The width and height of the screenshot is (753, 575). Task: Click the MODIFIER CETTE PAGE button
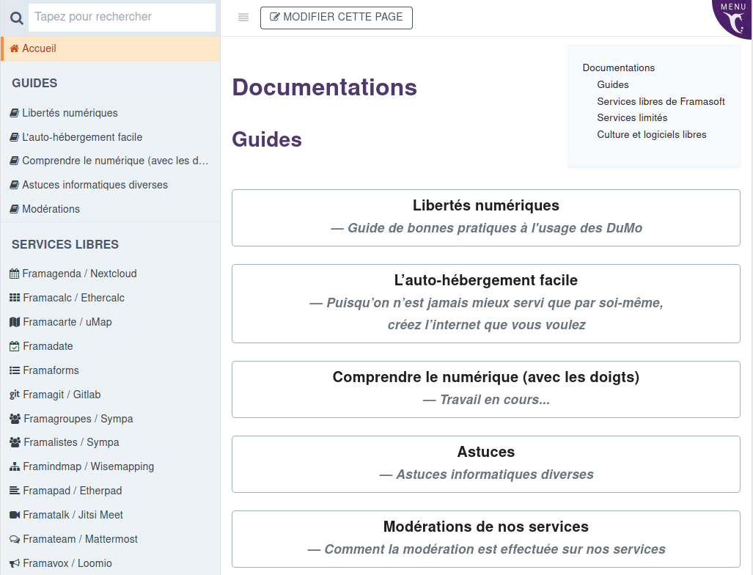click(x=336, y=18)
